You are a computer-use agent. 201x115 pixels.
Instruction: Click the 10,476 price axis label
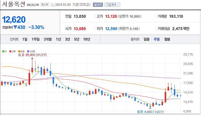[x=188, y=102]
